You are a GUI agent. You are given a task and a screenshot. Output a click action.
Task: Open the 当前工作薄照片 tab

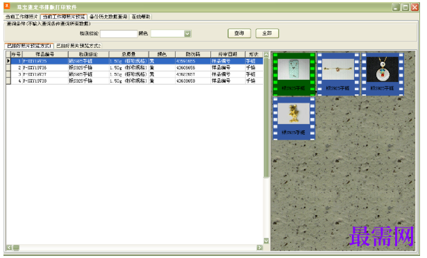click(x=22, y=17)
